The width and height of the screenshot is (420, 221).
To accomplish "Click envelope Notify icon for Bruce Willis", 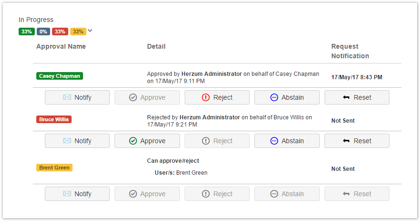I will pyautogui.click(x=67, y=141).
